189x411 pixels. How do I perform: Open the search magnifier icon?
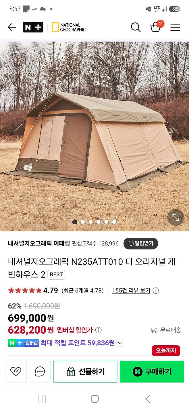click(x=136, y=27)
